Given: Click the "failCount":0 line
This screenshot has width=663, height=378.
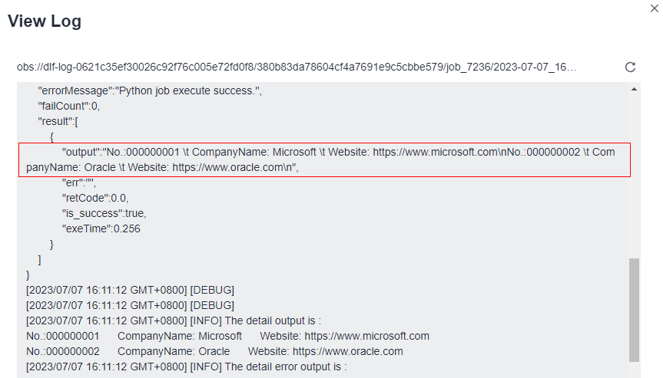Looking at the screenshot, I should coord(69,106).
